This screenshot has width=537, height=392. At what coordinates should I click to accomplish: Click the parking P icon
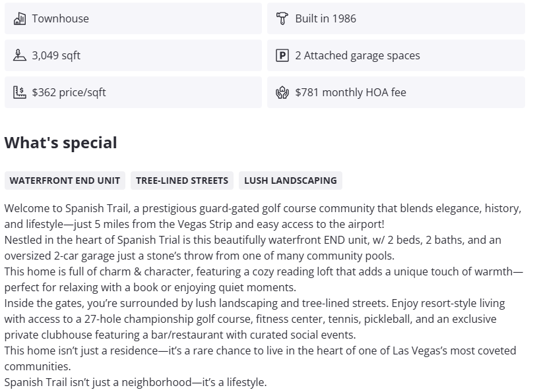(x=282, y=55)
